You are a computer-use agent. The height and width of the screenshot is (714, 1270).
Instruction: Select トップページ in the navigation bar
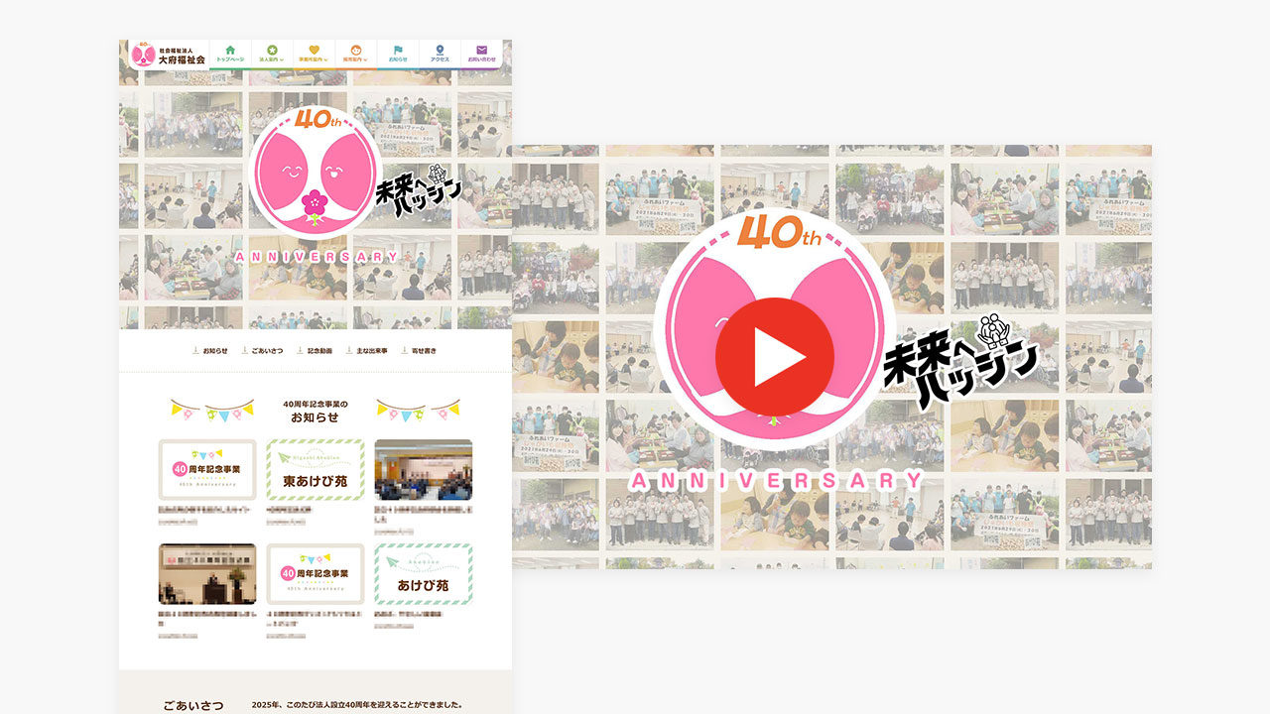tap(230, 58)
